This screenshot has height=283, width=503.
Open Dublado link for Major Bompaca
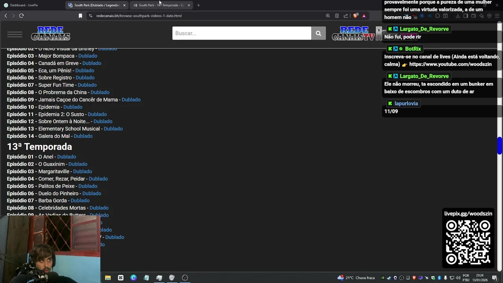(x=88, y=56)
